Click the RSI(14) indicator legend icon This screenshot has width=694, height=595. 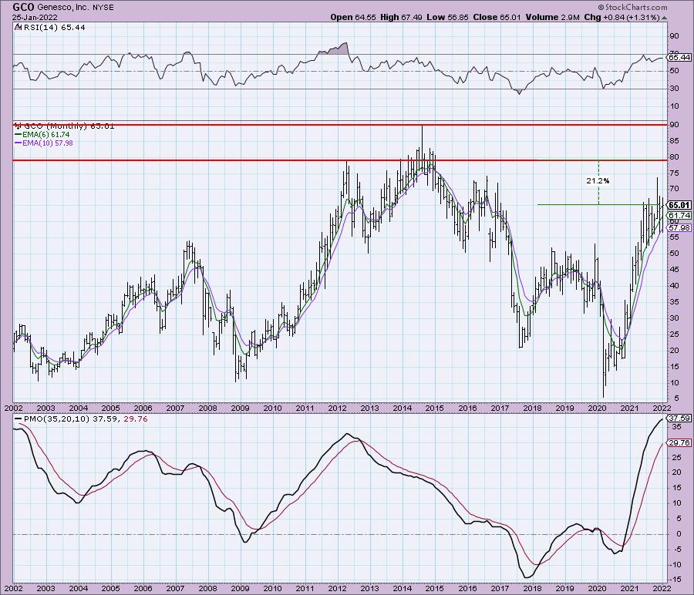pyautogui.click(x=18, y=27)
